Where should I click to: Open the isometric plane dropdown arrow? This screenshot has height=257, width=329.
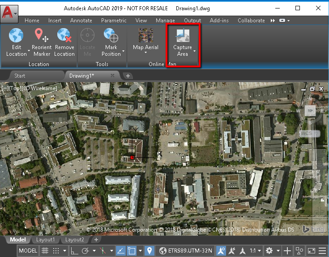(x=111, y=250)
